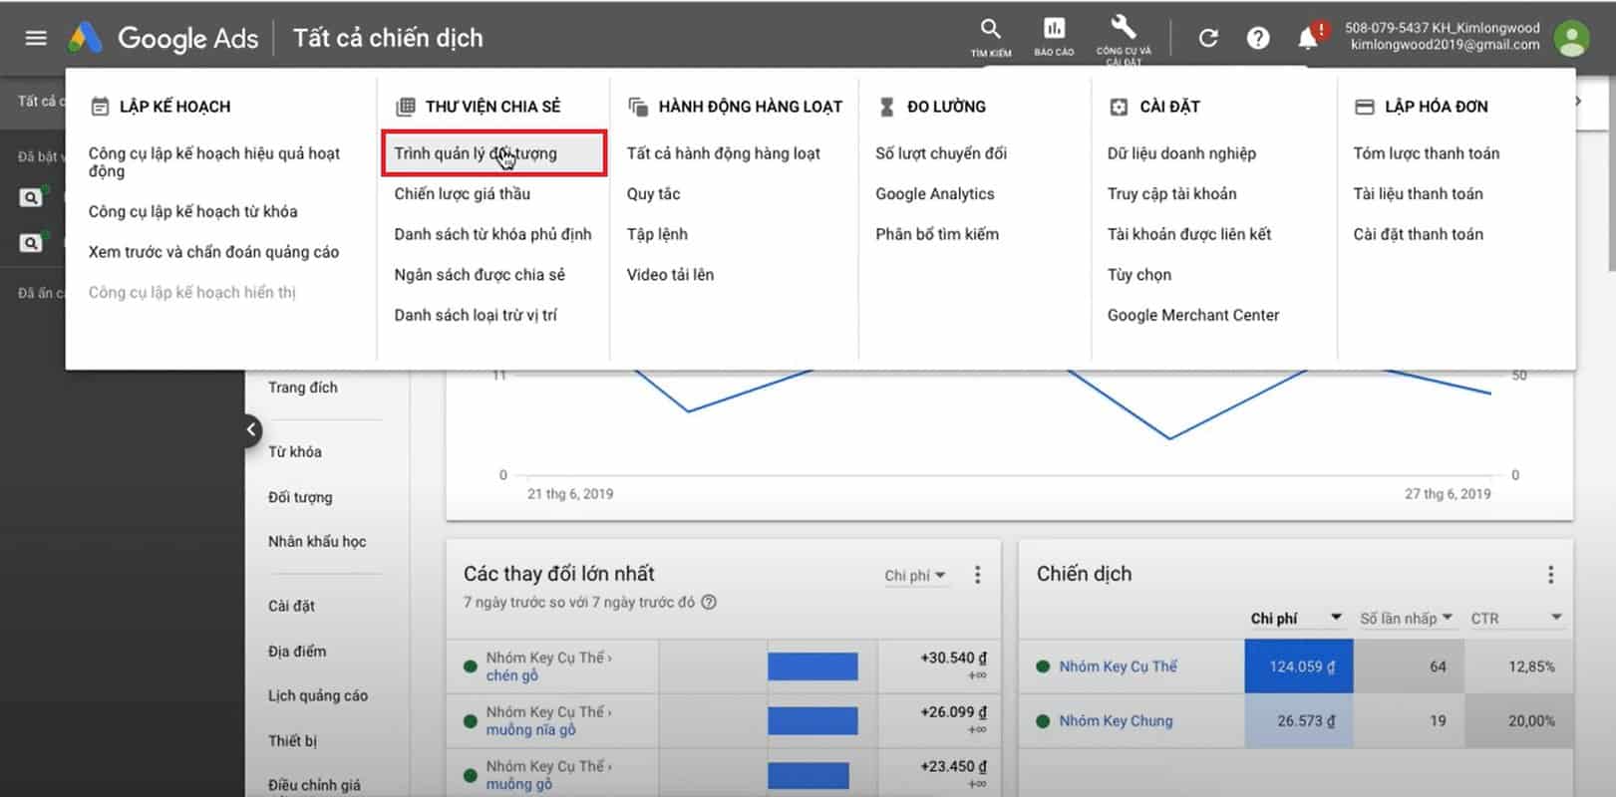Screen dimensions: 1616x797
Task: Open Cài đặt thanh toán
Action: 1418,234
